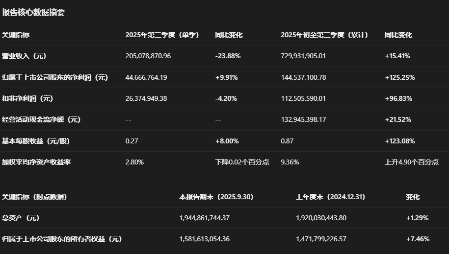
Task: Click the value 205,078,870.96
Action: click(x=148, y=56)
